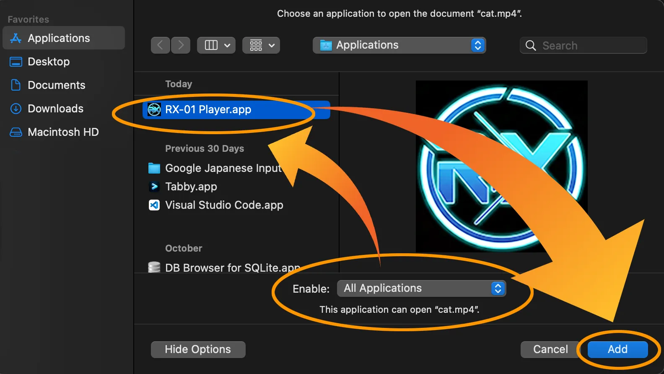The image size is (664, 374).
Task: Open the grouping options dropdown
Action: [x=261, y=45]
